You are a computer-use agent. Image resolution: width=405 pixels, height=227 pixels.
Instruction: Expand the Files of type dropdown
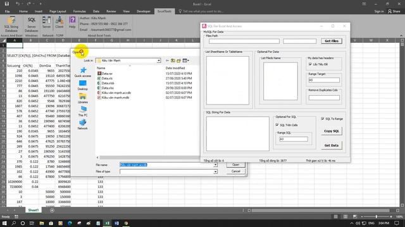pyautogui.click(x=215, y=172)
